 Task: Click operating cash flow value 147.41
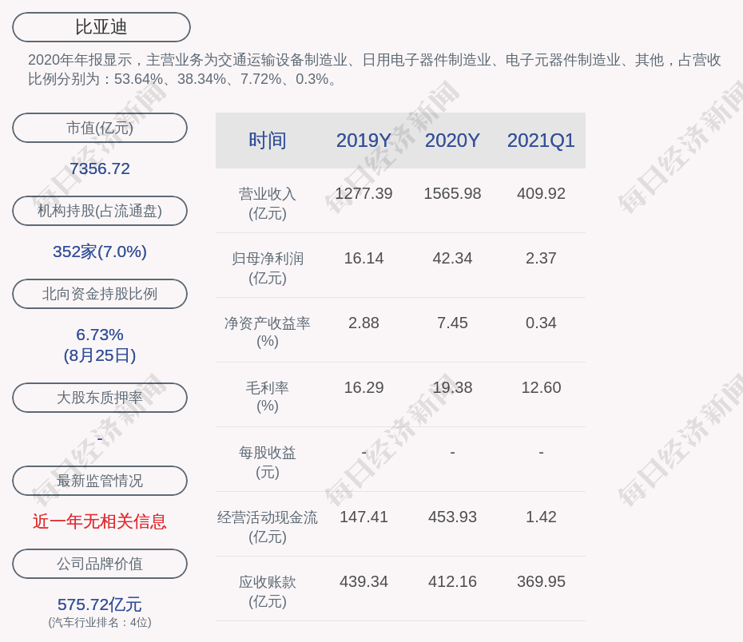(x=364, y=517)
